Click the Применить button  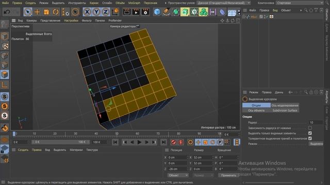[x=228, y=175]
